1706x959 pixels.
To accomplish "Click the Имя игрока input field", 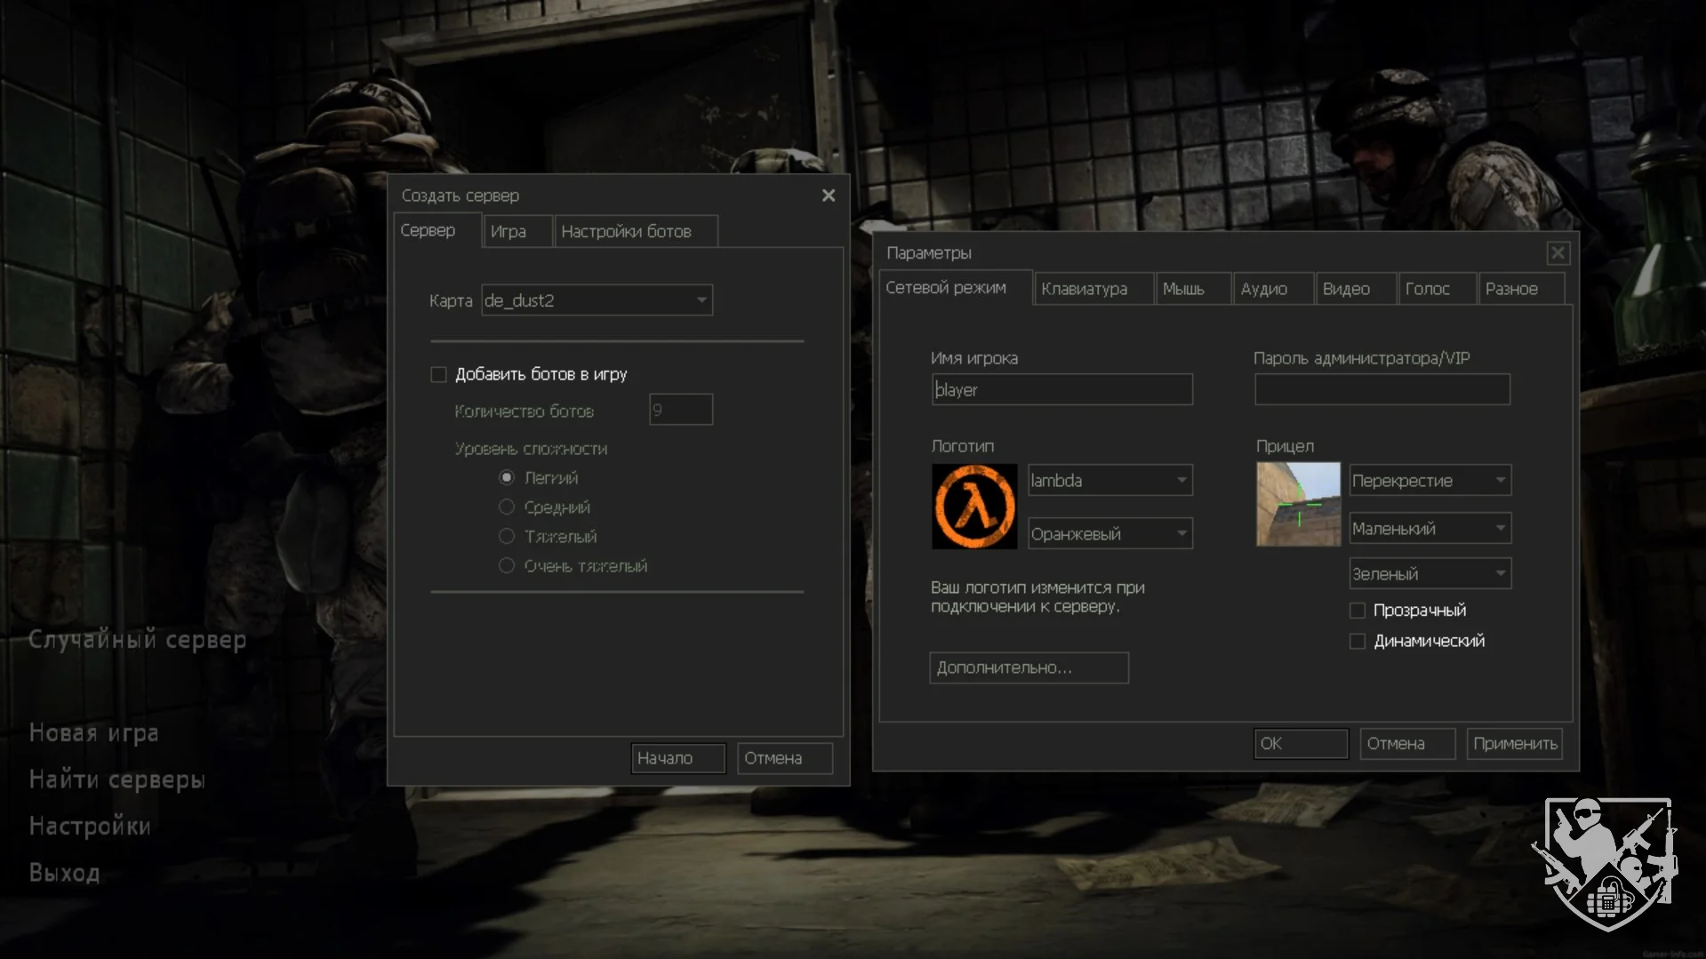I will click(x=1061, y=390).
